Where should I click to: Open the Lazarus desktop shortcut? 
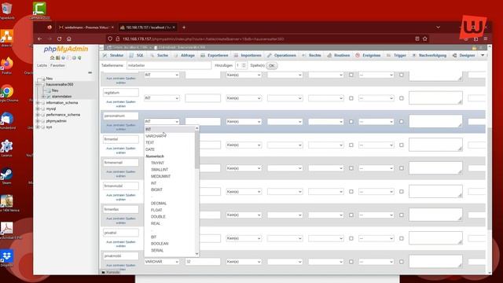pos(7,149)
